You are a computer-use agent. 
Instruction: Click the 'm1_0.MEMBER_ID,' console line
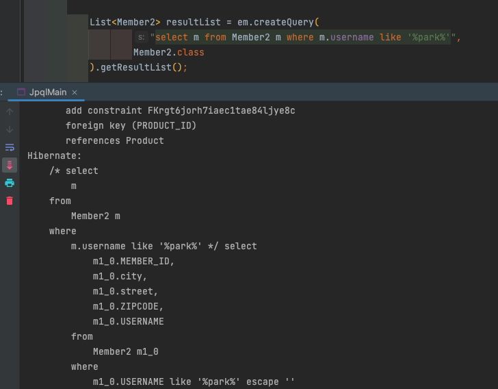click(x=133, y=261)
